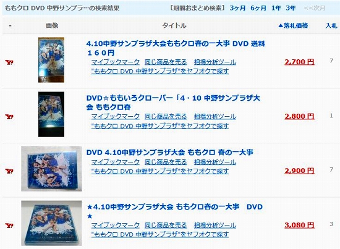Select the 3ヶ月 period search
Screen dimensions: 340x249
click(x=237, y=8)
